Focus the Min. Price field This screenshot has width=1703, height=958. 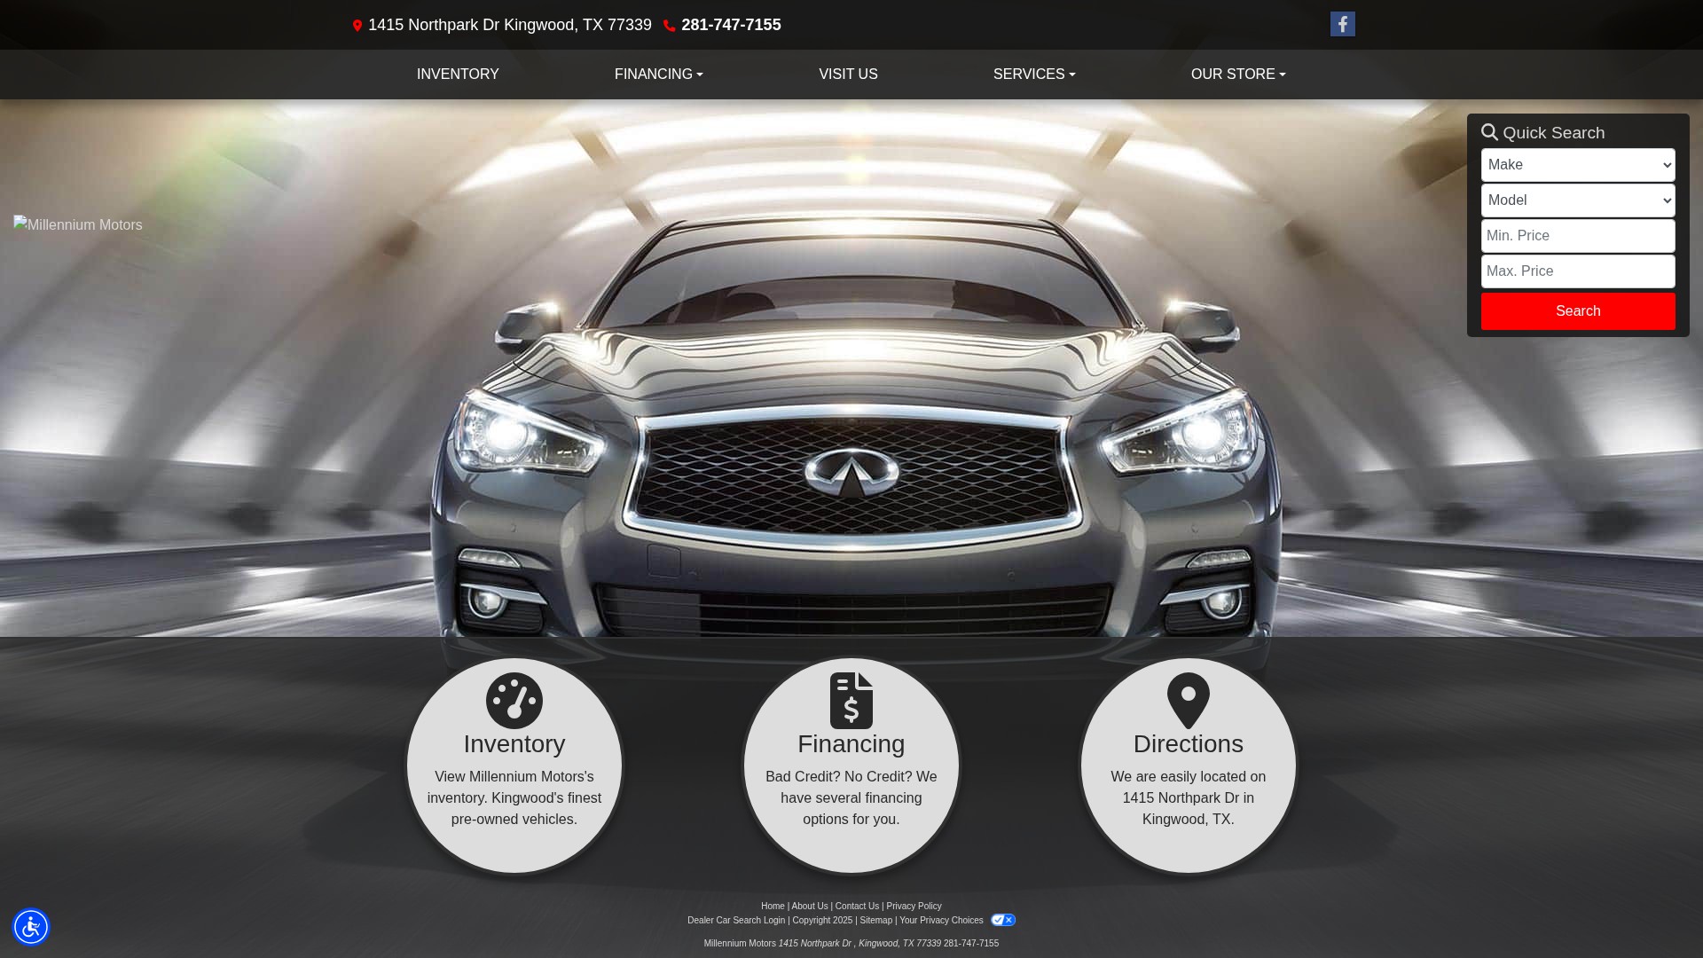[1578, 236]
